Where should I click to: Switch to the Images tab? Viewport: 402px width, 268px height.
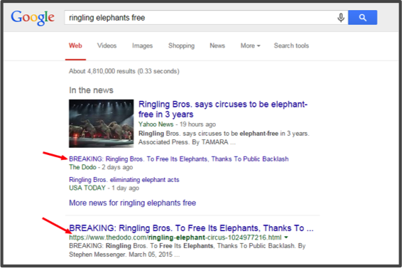[142, 45]
